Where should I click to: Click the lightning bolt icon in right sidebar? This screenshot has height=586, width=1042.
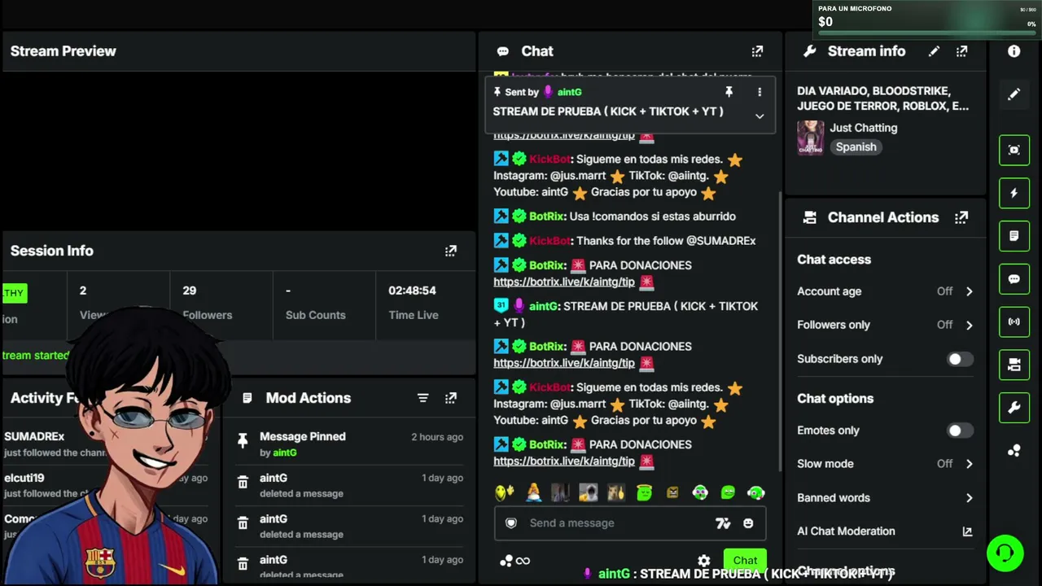tap(1014, 193)
